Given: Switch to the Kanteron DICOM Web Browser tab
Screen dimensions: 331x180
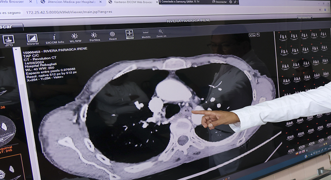Looking at the screenshot, I should pyautogui.click(x=133, y=2).
